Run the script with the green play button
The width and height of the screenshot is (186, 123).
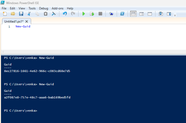pyautogui.click(x=84, y=14)
